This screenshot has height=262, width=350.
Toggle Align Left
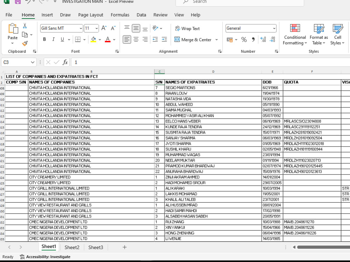tap(127, 40)
